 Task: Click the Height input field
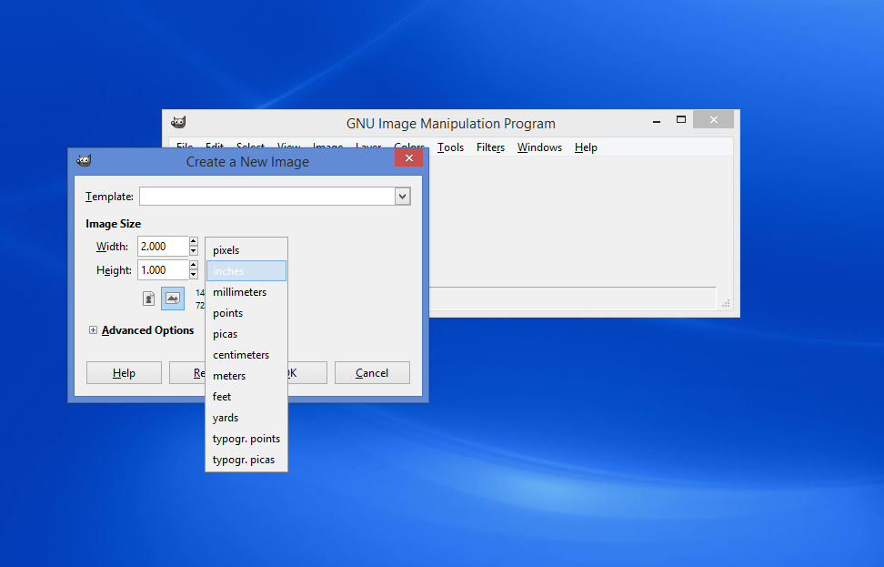point(163,269)
